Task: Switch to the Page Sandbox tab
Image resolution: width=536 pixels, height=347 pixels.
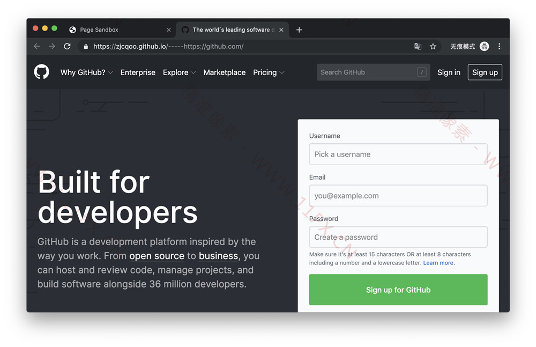Action: pos(120,30)
